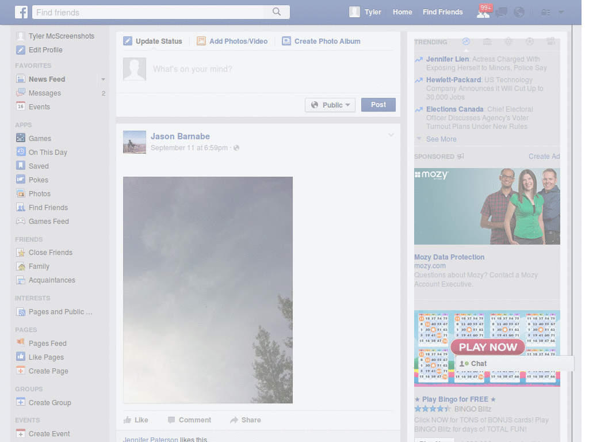Viewport: 589px width, 442px height.
Task: Click the Events calendar icon
Action: click(x=21, y=106)
